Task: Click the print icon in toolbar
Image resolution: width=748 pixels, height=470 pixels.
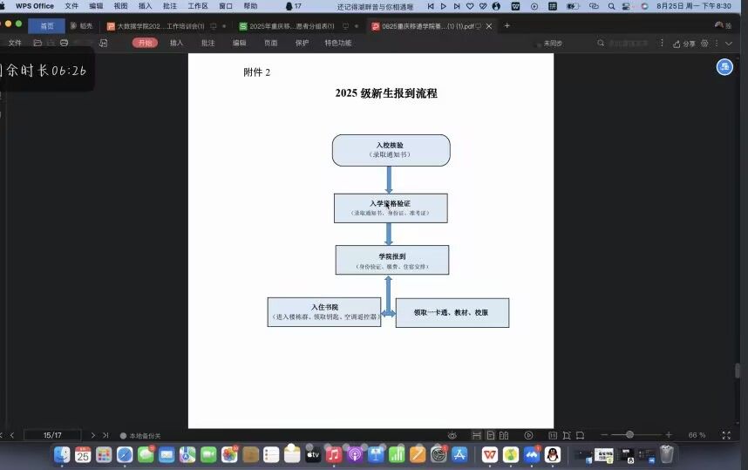Action: 64,43
